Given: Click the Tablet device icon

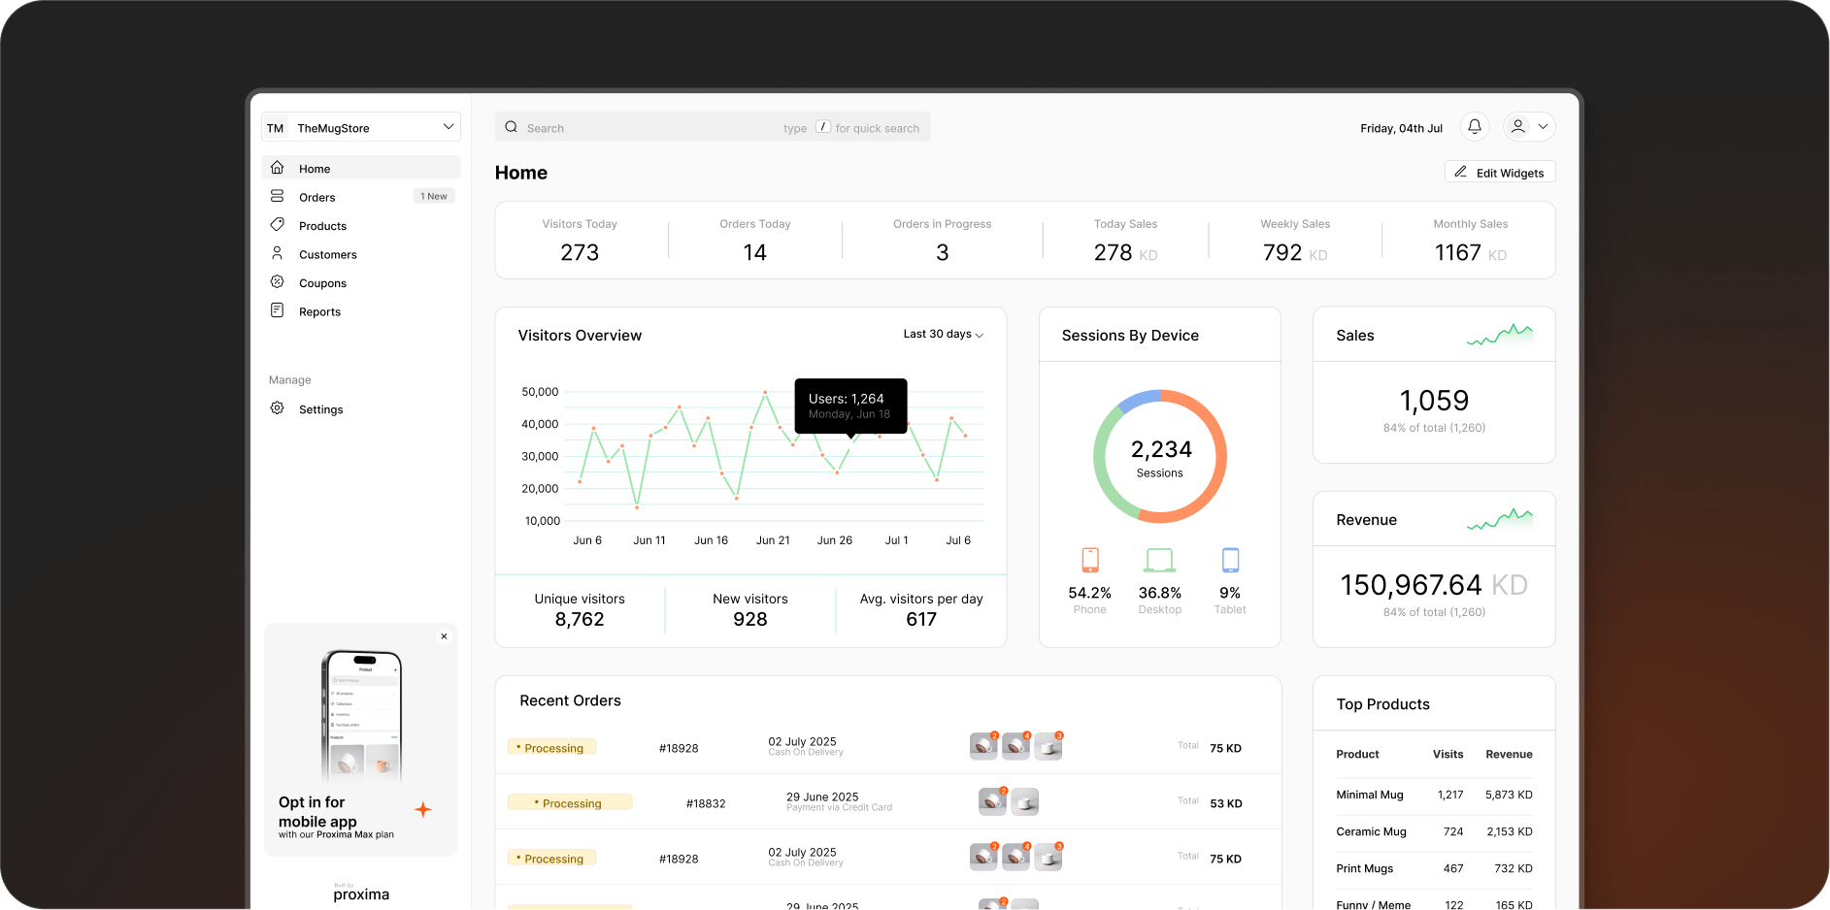Looking at the screenshot, I should (x=1230, y=560).
